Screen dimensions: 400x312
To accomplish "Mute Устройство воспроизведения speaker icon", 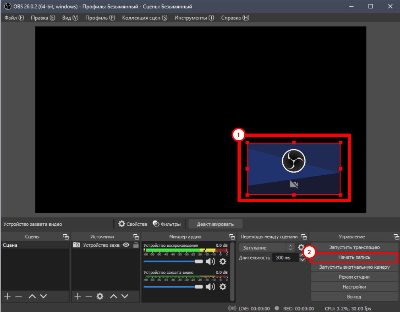I will [x=210, y=262].
